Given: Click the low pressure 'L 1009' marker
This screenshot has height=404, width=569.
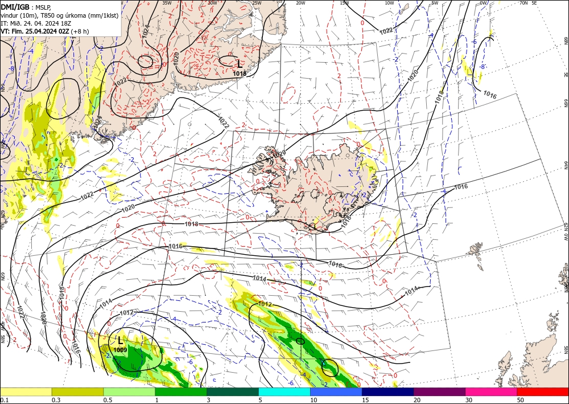Looking at the screenshot, I should [x=120, y=344].
